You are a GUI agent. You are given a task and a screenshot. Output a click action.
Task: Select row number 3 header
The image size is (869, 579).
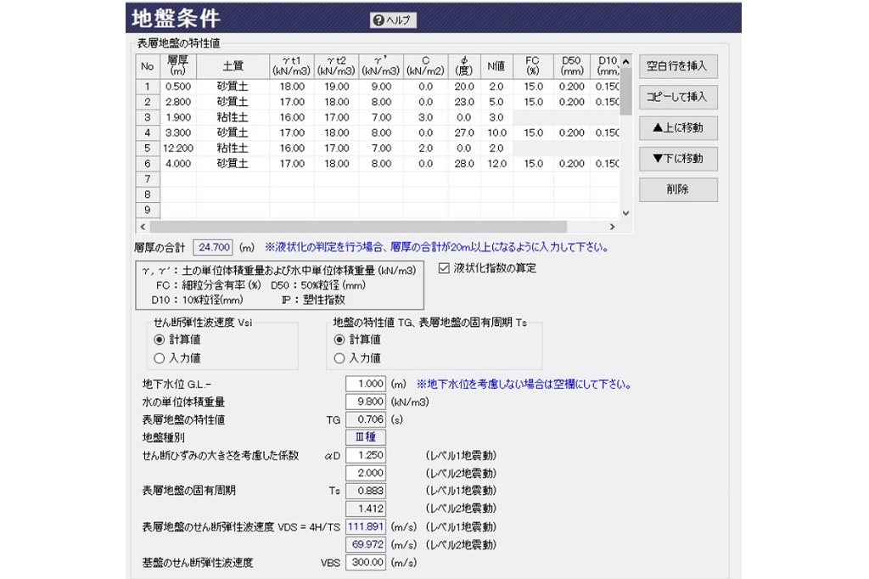148,117
